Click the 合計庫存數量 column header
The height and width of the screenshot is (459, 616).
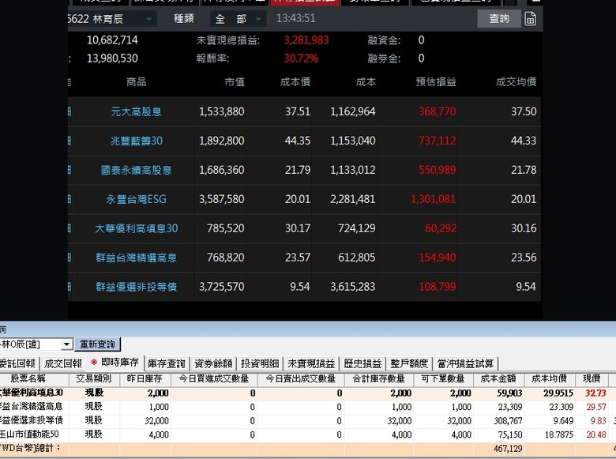tap(379, 379)
